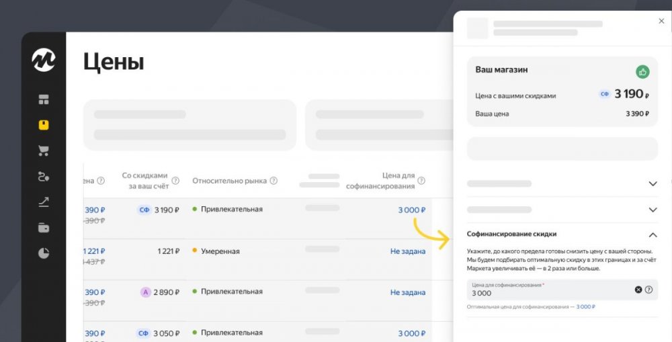Click the green thumbs-up badge in Ваш магазин

(642, 72)
